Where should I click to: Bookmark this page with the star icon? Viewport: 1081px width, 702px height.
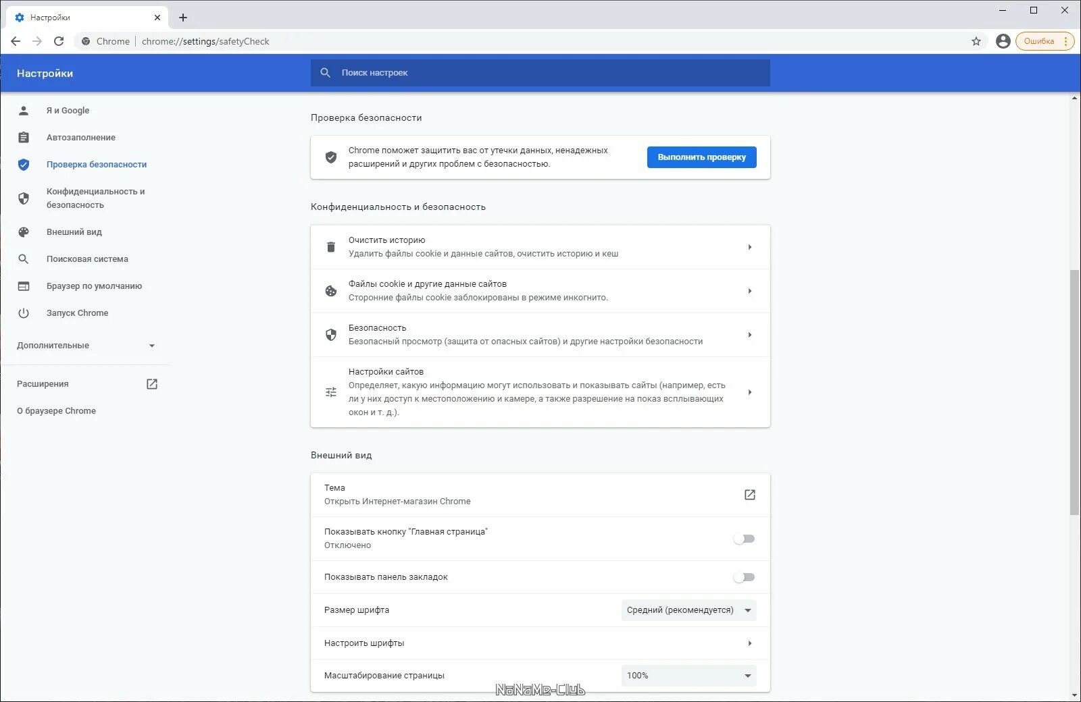976,41
